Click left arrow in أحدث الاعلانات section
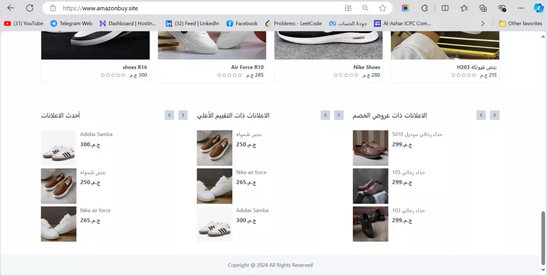This screenshot has height=276, width=548. pyautogui.click(x=169, y=115)
